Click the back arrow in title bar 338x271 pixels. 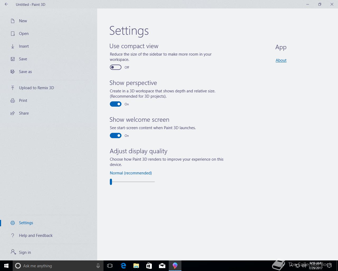(x=6, y=4)
